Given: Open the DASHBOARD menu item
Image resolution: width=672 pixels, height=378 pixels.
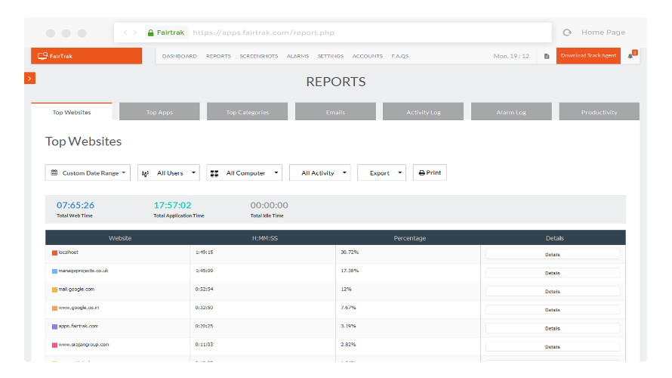Looking at the screenshot, I should click(x=180, y=56).
